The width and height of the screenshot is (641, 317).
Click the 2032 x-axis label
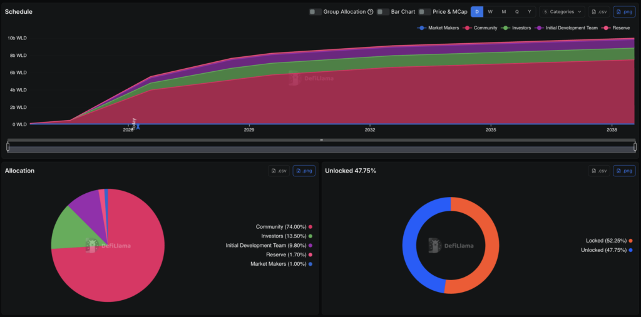370,130
